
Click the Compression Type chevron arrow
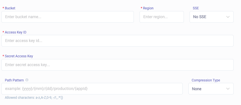tap(228, 89)
